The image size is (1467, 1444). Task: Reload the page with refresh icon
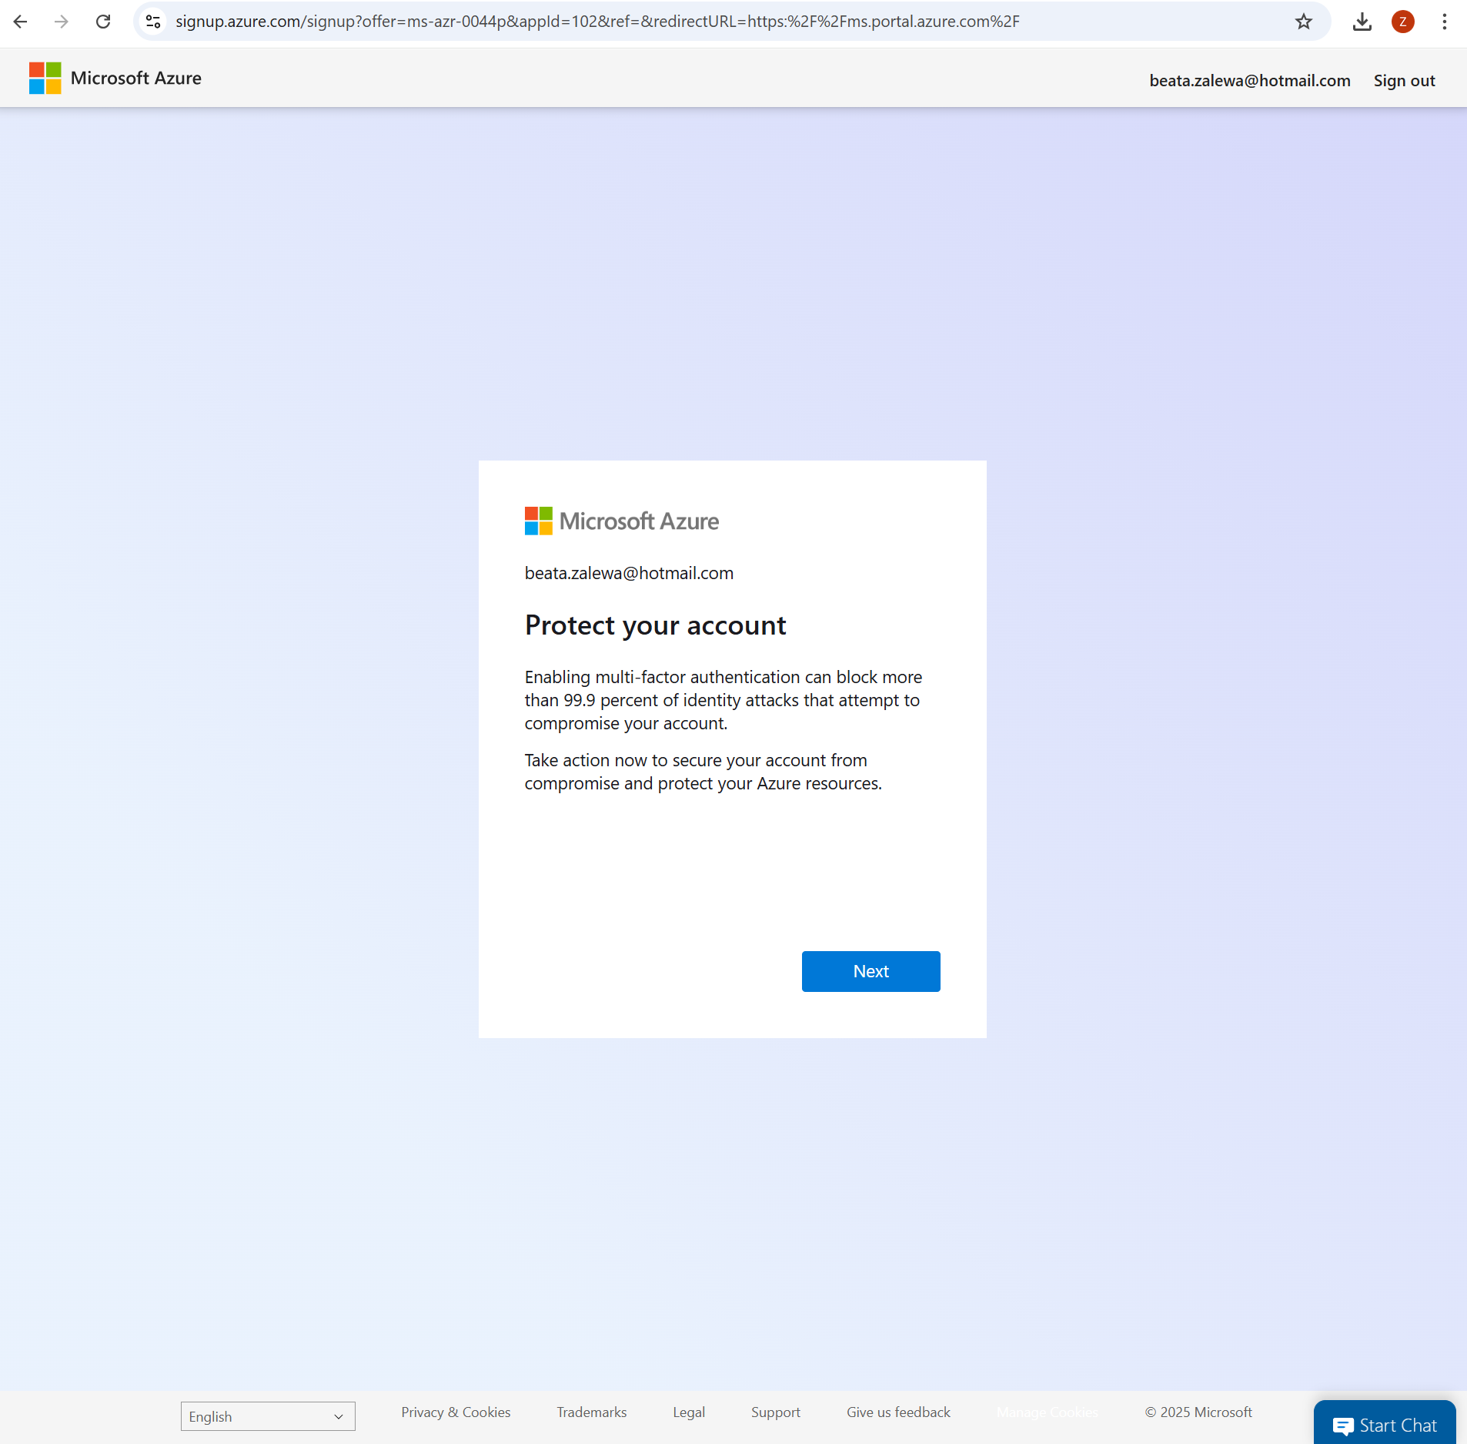coord(103,22)
